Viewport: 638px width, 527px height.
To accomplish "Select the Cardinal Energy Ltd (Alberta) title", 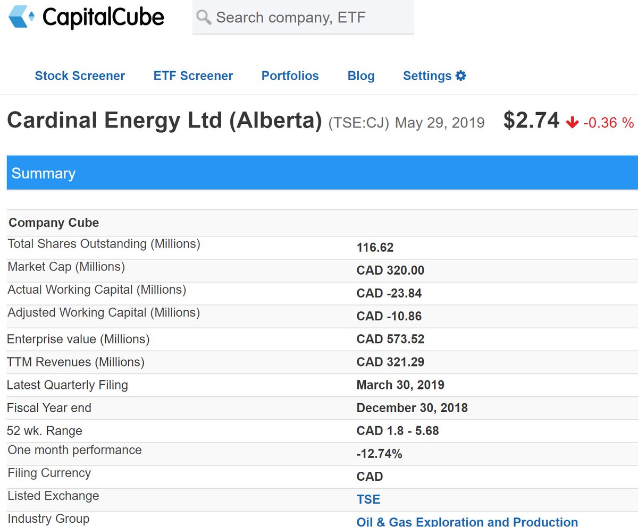I will [165, 121].
